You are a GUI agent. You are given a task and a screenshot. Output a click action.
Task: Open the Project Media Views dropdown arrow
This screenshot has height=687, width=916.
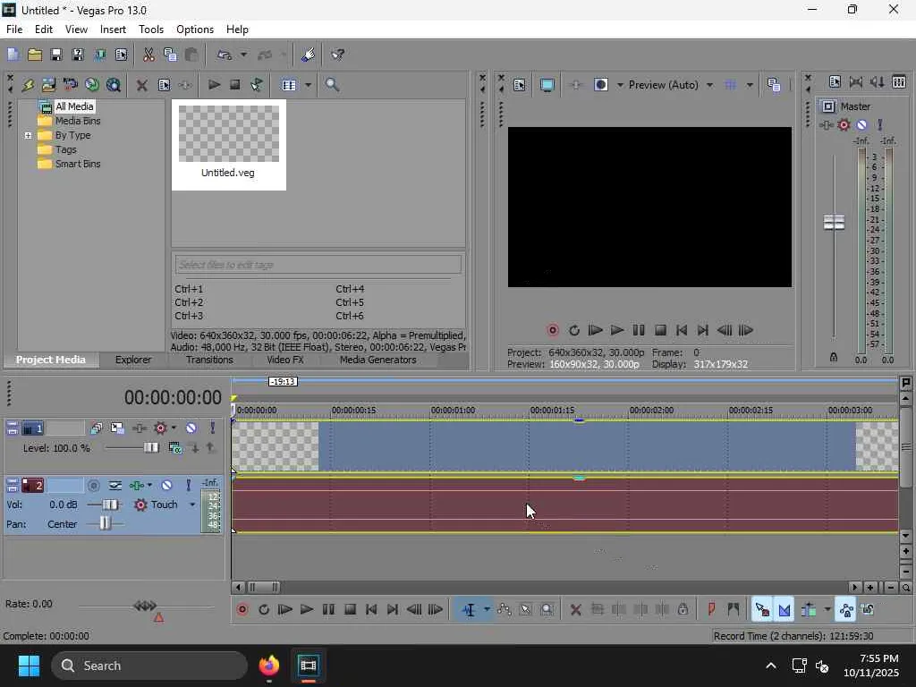(x=308, y=85)
